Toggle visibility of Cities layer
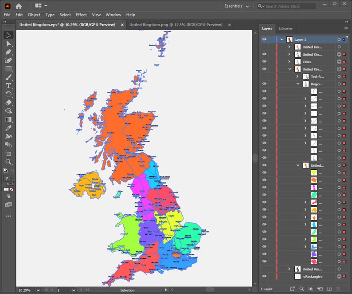 click(x=264, y=61)
